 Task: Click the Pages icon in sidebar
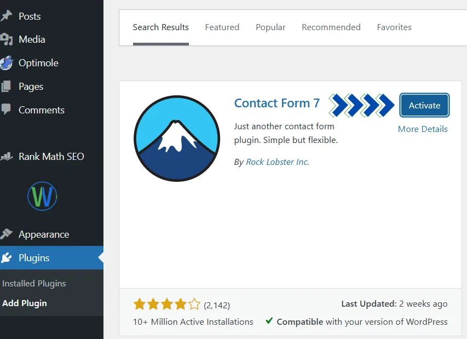(7, 87)
